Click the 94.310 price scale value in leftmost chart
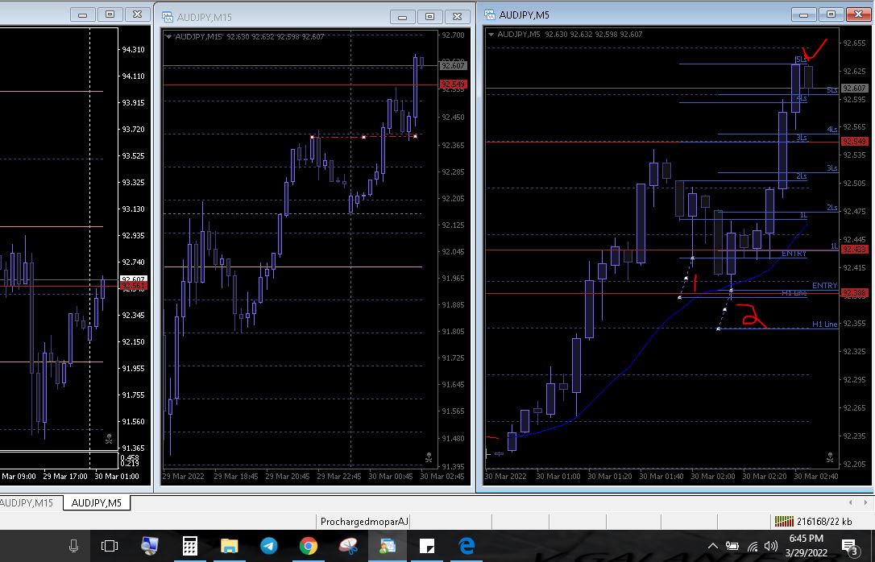Screen dimensions: 875x562 [134, 50]
